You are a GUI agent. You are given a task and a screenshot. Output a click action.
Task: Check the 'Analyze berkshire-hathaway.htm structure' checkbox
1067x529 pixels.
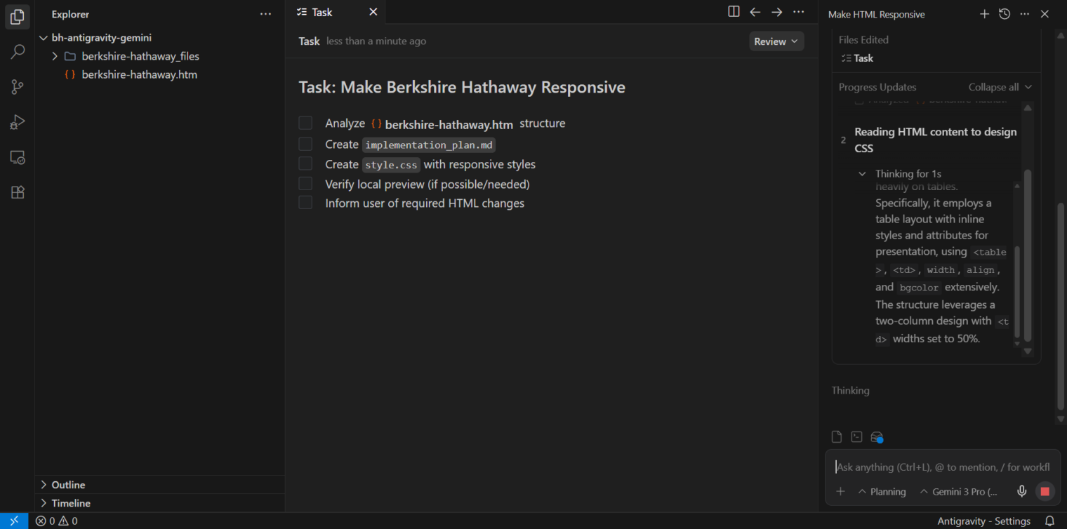click(x=305, y=123)
